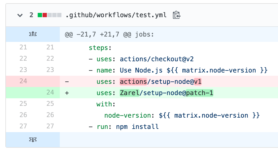
Task: Click the diffstat colored squares indicator
Action: (50, 15)
